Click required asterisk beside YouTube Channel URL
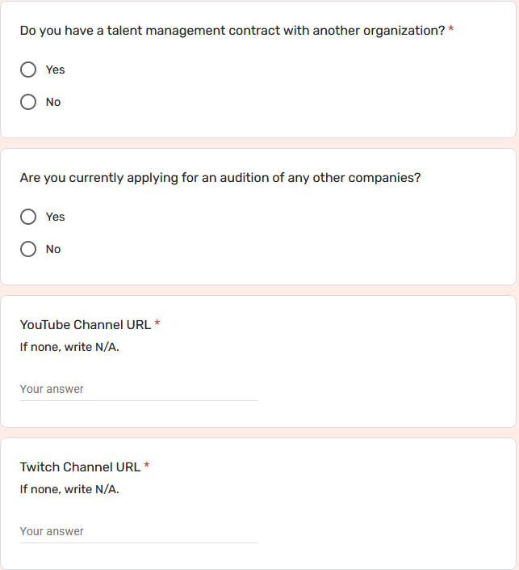 157,323
